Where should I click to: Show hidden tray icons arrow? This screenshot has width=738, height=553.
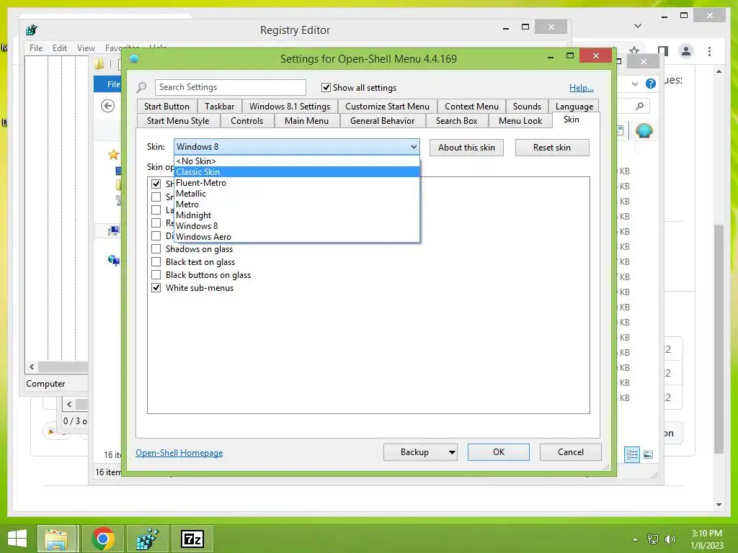[636, 539]
